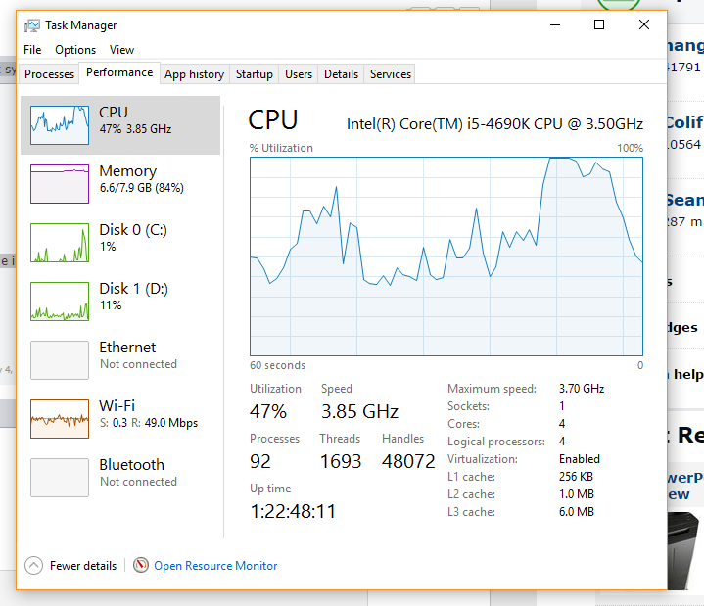Click the Intel Core i5-4690K processor name
The height and width of the screenshot is (606, 704).
494,124
